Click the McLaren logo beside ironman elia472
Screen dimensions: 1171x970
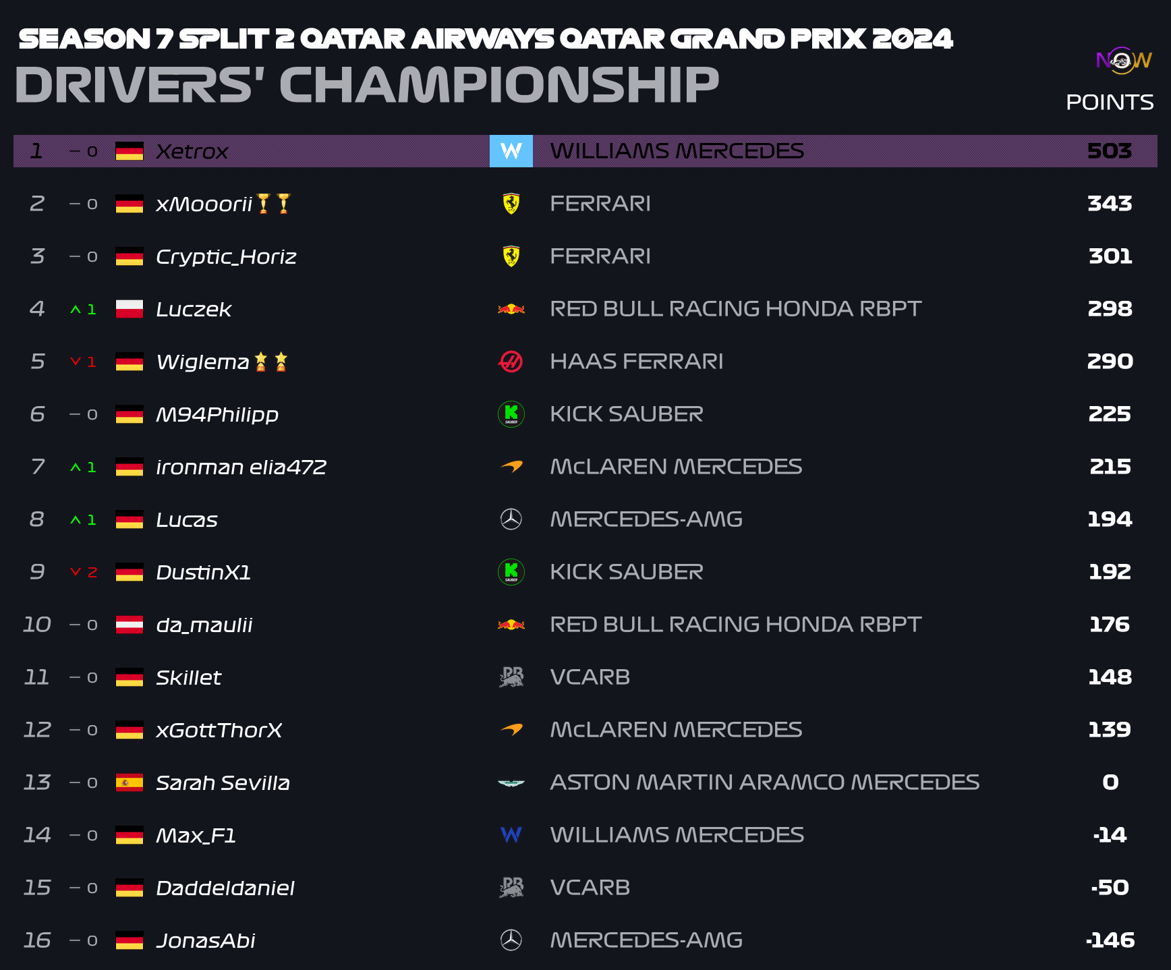point(511,466)
